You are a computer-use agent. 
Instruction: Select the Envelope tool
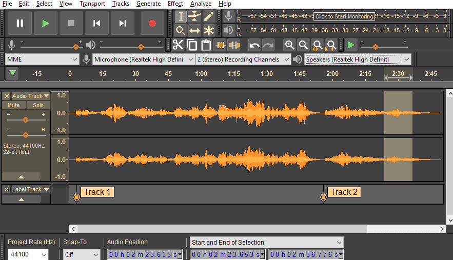194,16
